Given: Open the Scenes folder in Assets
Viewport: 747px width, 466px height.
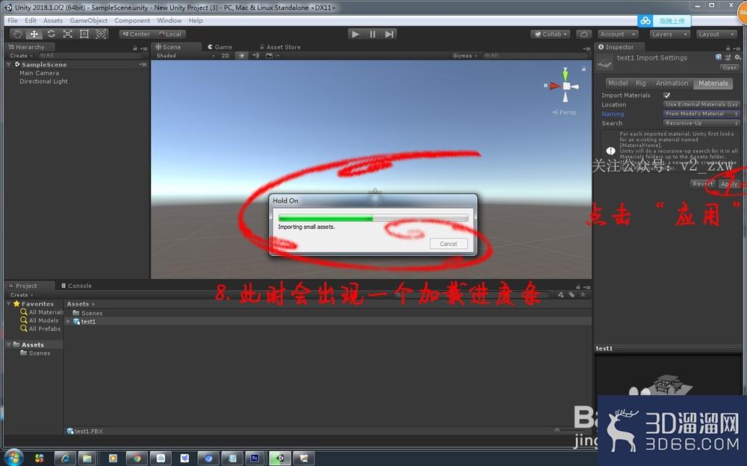Looking at the screenshot, I should pyautogui.click(x=87, y=313).
